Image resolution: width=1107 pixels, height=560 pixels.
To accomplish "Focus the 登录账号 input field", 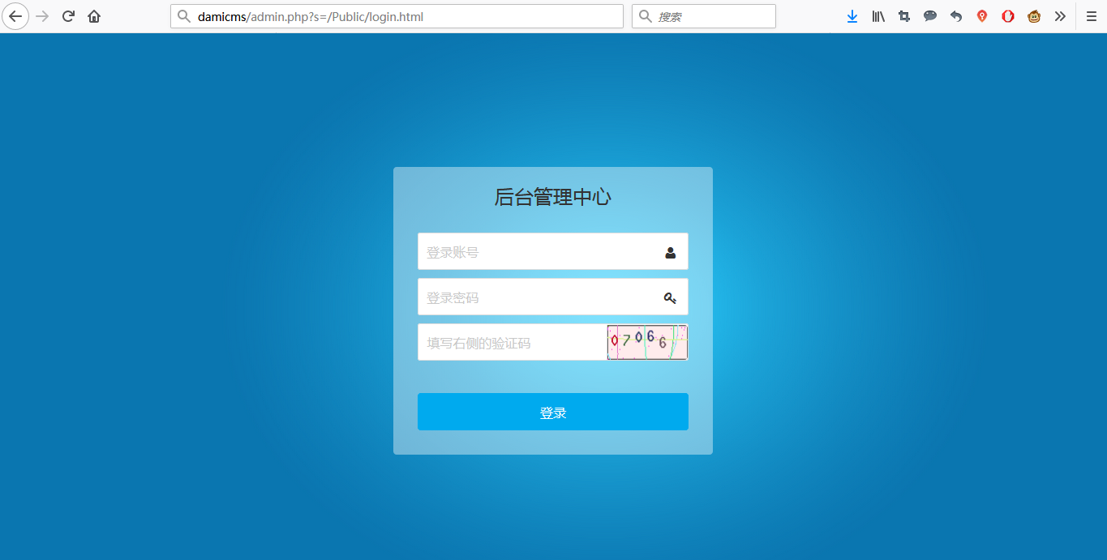I will click(x=553, y=251).
